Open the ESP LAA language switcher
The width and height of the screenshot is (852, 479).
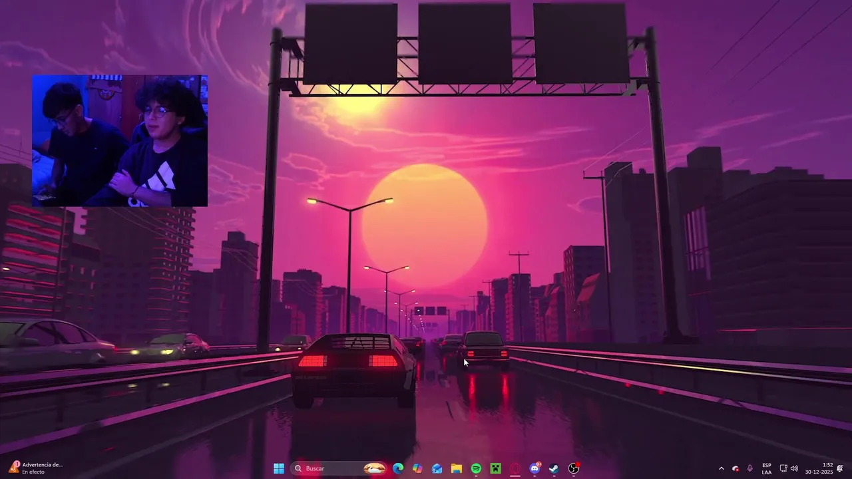coord(767,468)
